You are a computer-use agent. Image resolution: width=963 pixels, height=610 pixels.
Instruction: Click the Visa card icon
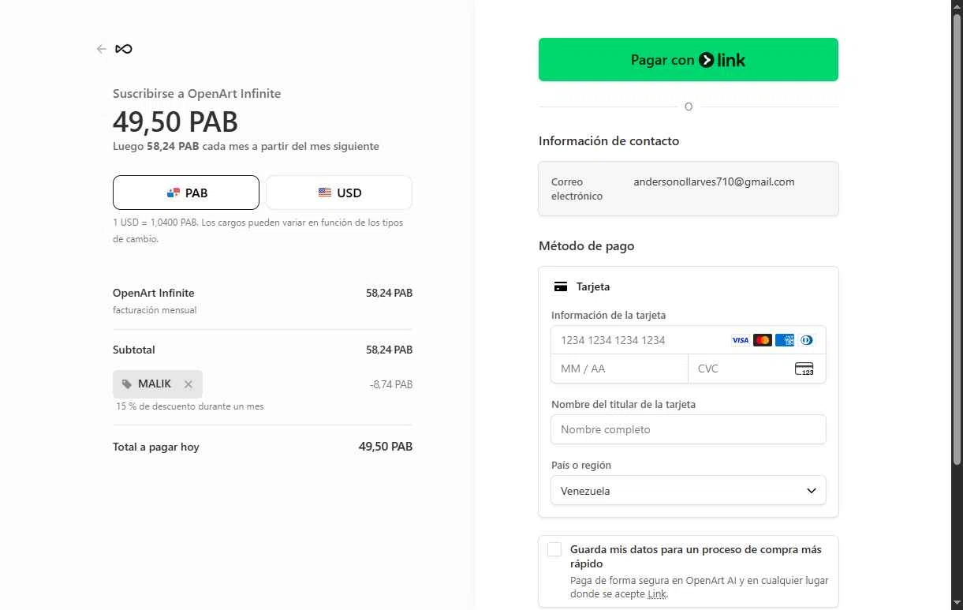click(740, 340)
